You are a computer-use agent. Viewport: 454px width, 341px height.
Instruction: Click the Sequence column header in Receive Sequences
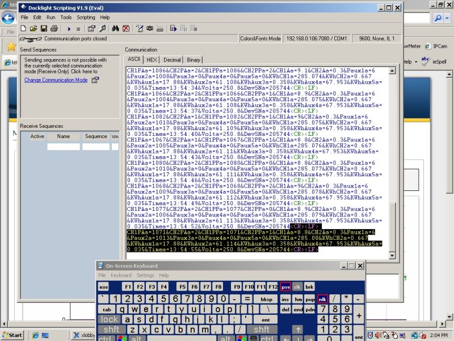(x=96, y=136)
